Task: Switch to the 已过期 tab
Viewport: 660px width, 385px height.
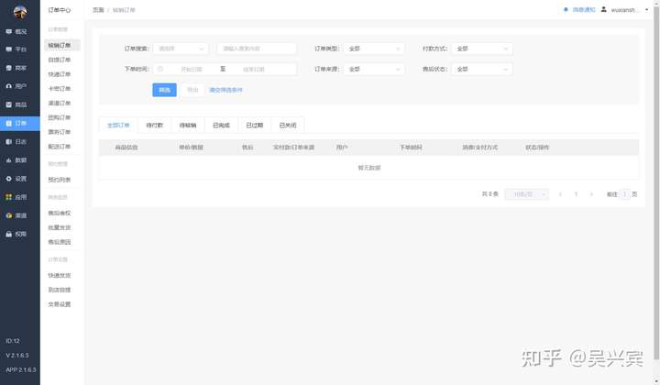Action: pyautogui.click(x=254, y=126)
